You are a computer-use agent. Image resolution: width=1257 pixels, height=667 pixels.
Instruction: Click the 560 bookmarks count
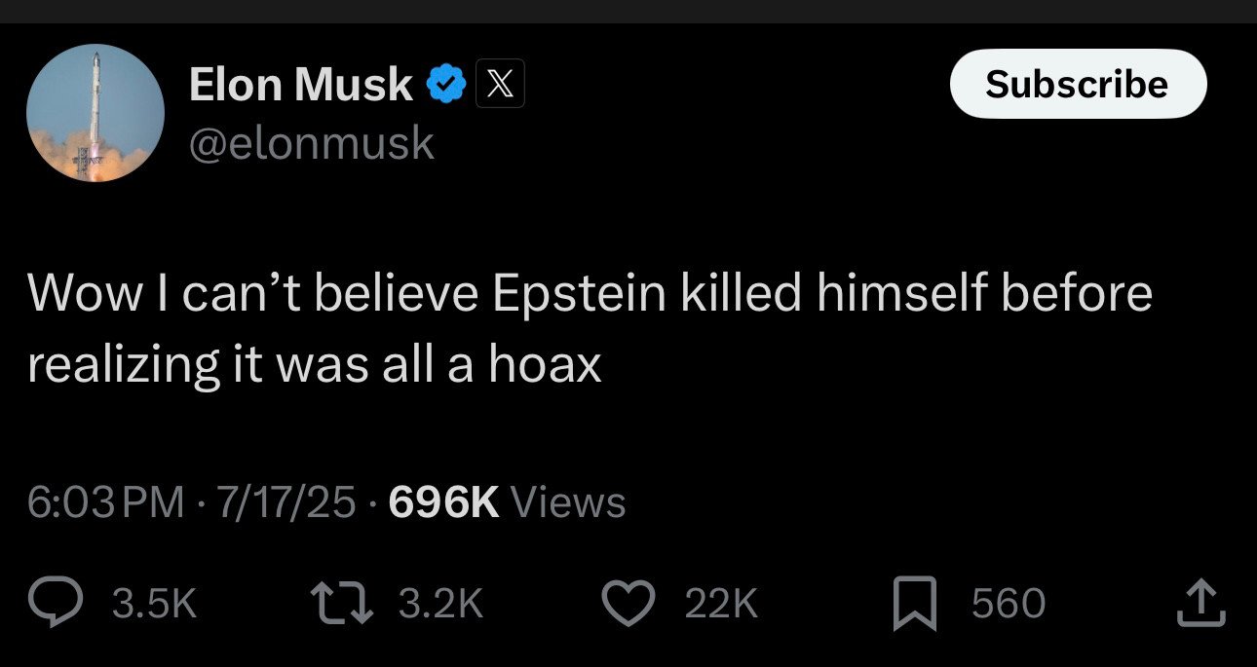click(x=1008, y=605)
